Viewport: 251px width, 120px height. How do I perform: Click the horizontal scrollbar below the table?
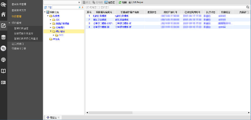[x=167, y=112]
